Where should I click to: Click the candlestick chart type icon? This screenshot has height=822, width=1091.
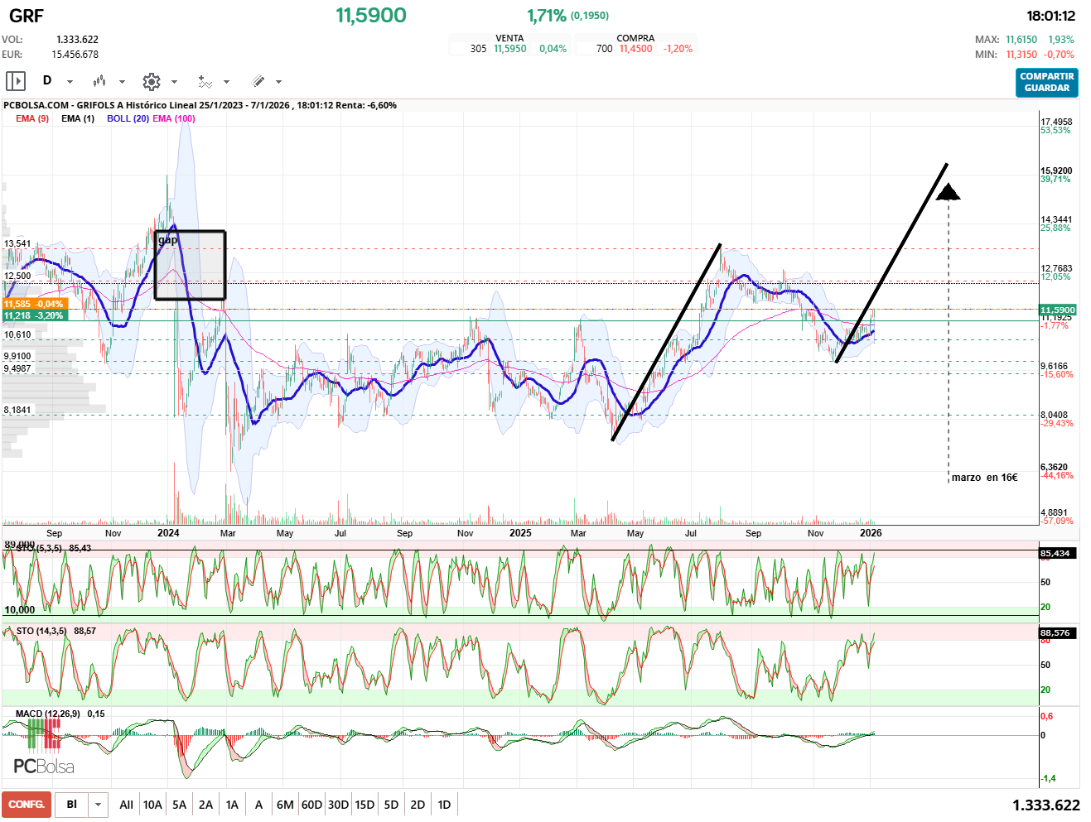coord(99,81)
